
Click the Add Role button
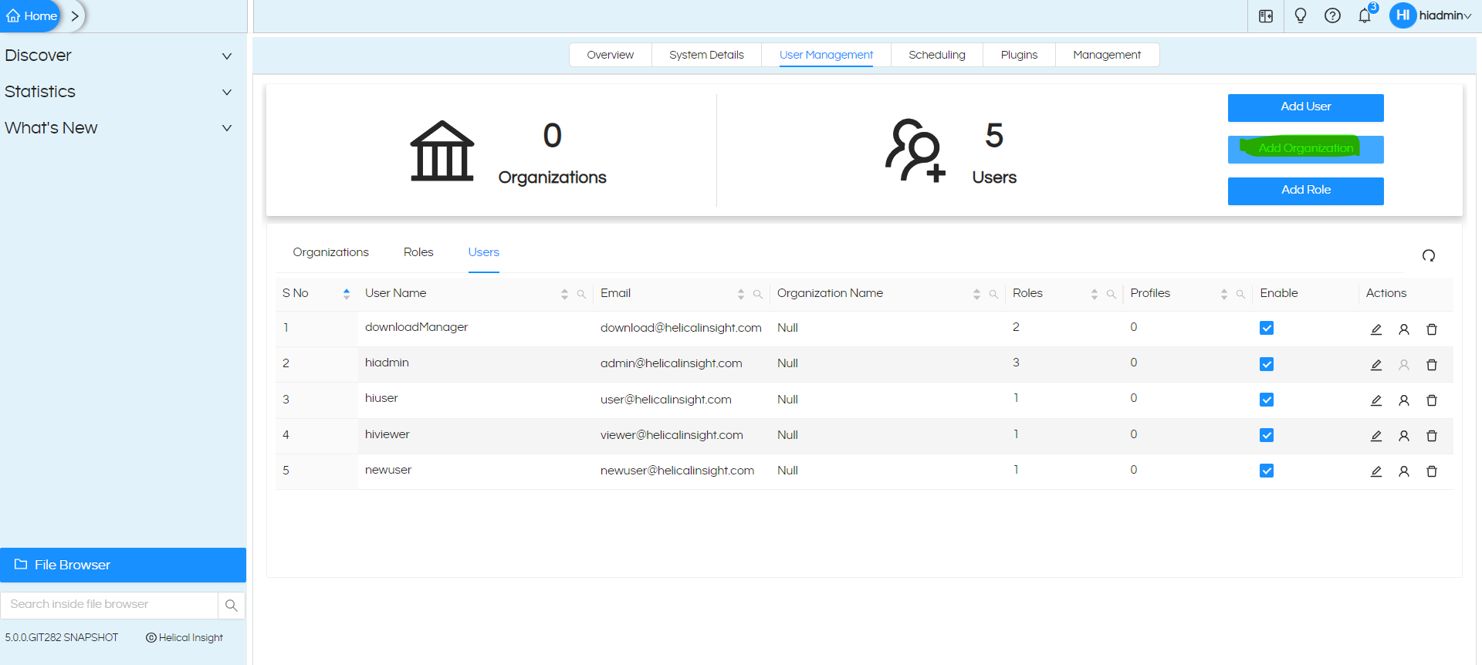point(1305,191)
